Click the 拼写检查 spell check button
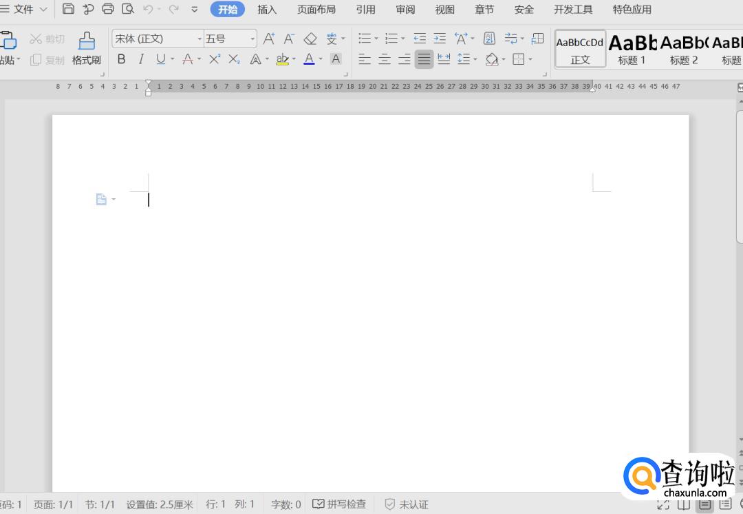Screen dimensions: 743x514 pos(339,504)
